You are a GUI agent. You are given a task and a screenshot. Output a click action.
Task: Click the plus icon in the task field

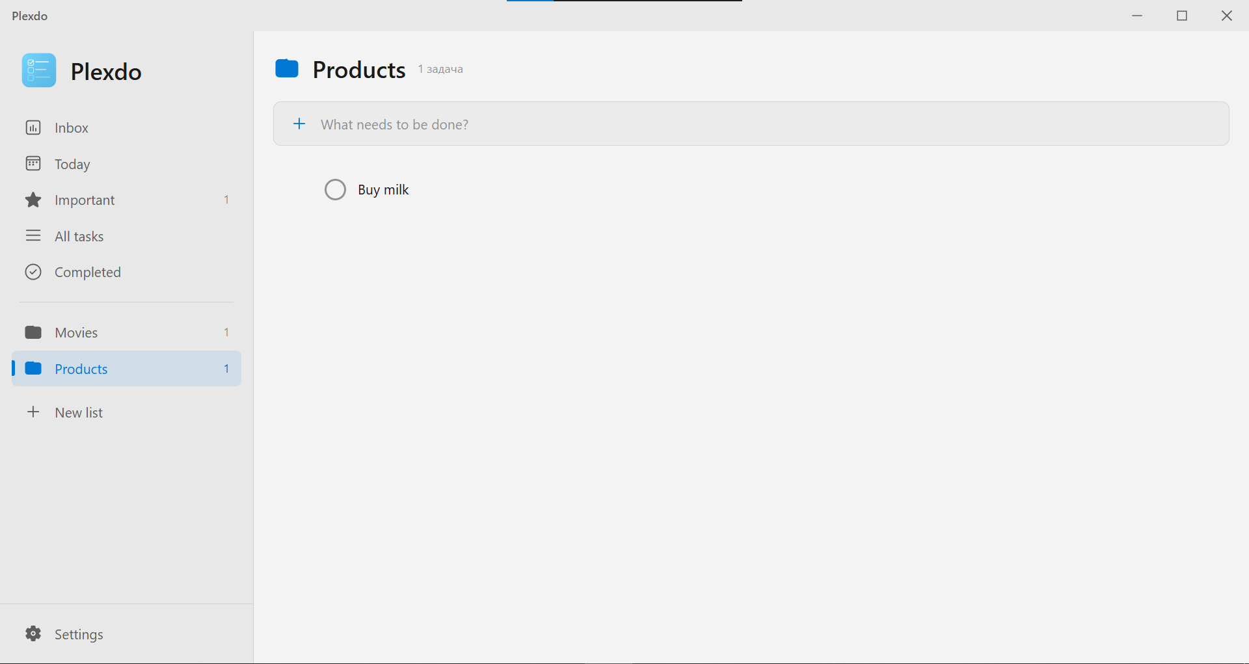pyautogui.click(x=299, y=124)
